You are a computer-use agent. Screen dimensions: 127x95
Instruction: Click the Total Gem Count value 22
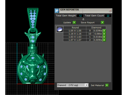point(108,16)
